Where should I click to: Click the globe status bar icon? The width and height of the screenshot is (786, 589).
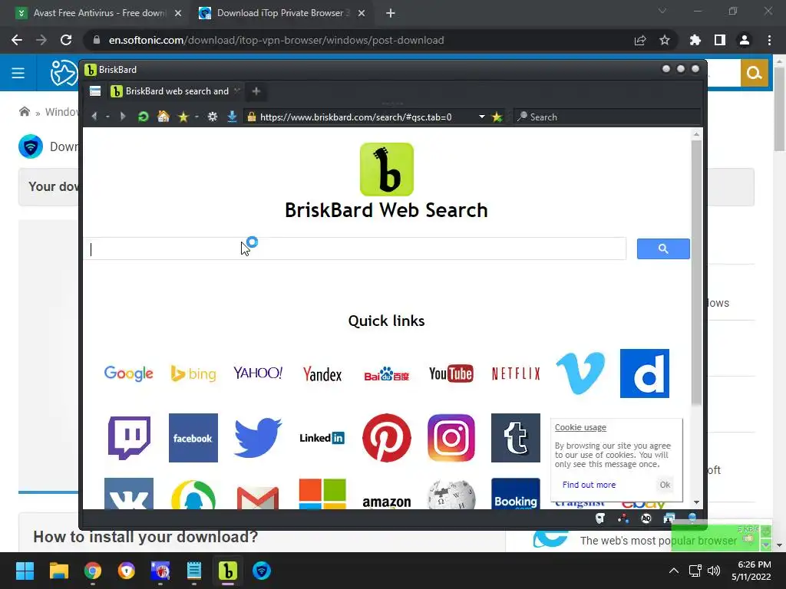coord(692,518)
